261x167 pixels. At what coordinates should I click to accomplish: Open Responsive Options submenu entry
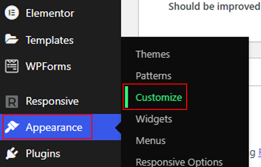179,162
